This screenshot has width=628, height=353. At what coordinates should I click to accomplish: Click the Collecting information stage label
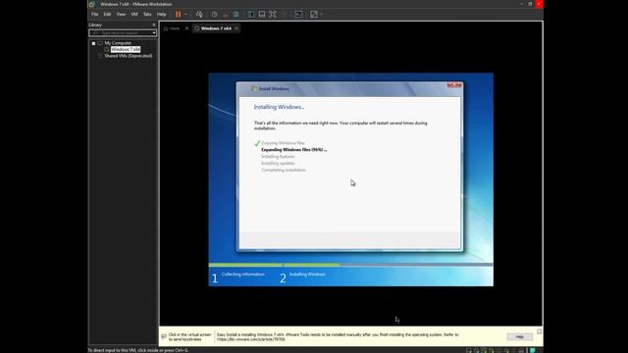[242, 275]
